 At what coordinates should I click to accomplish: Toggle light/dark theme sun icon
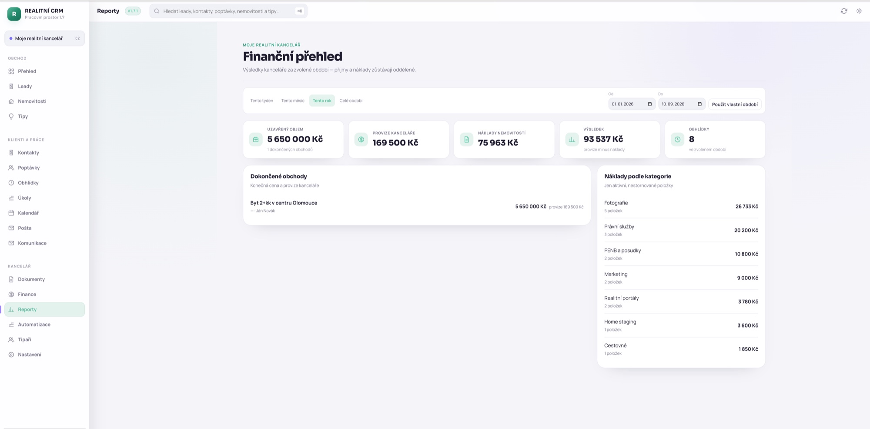click(x=859, y=11)
